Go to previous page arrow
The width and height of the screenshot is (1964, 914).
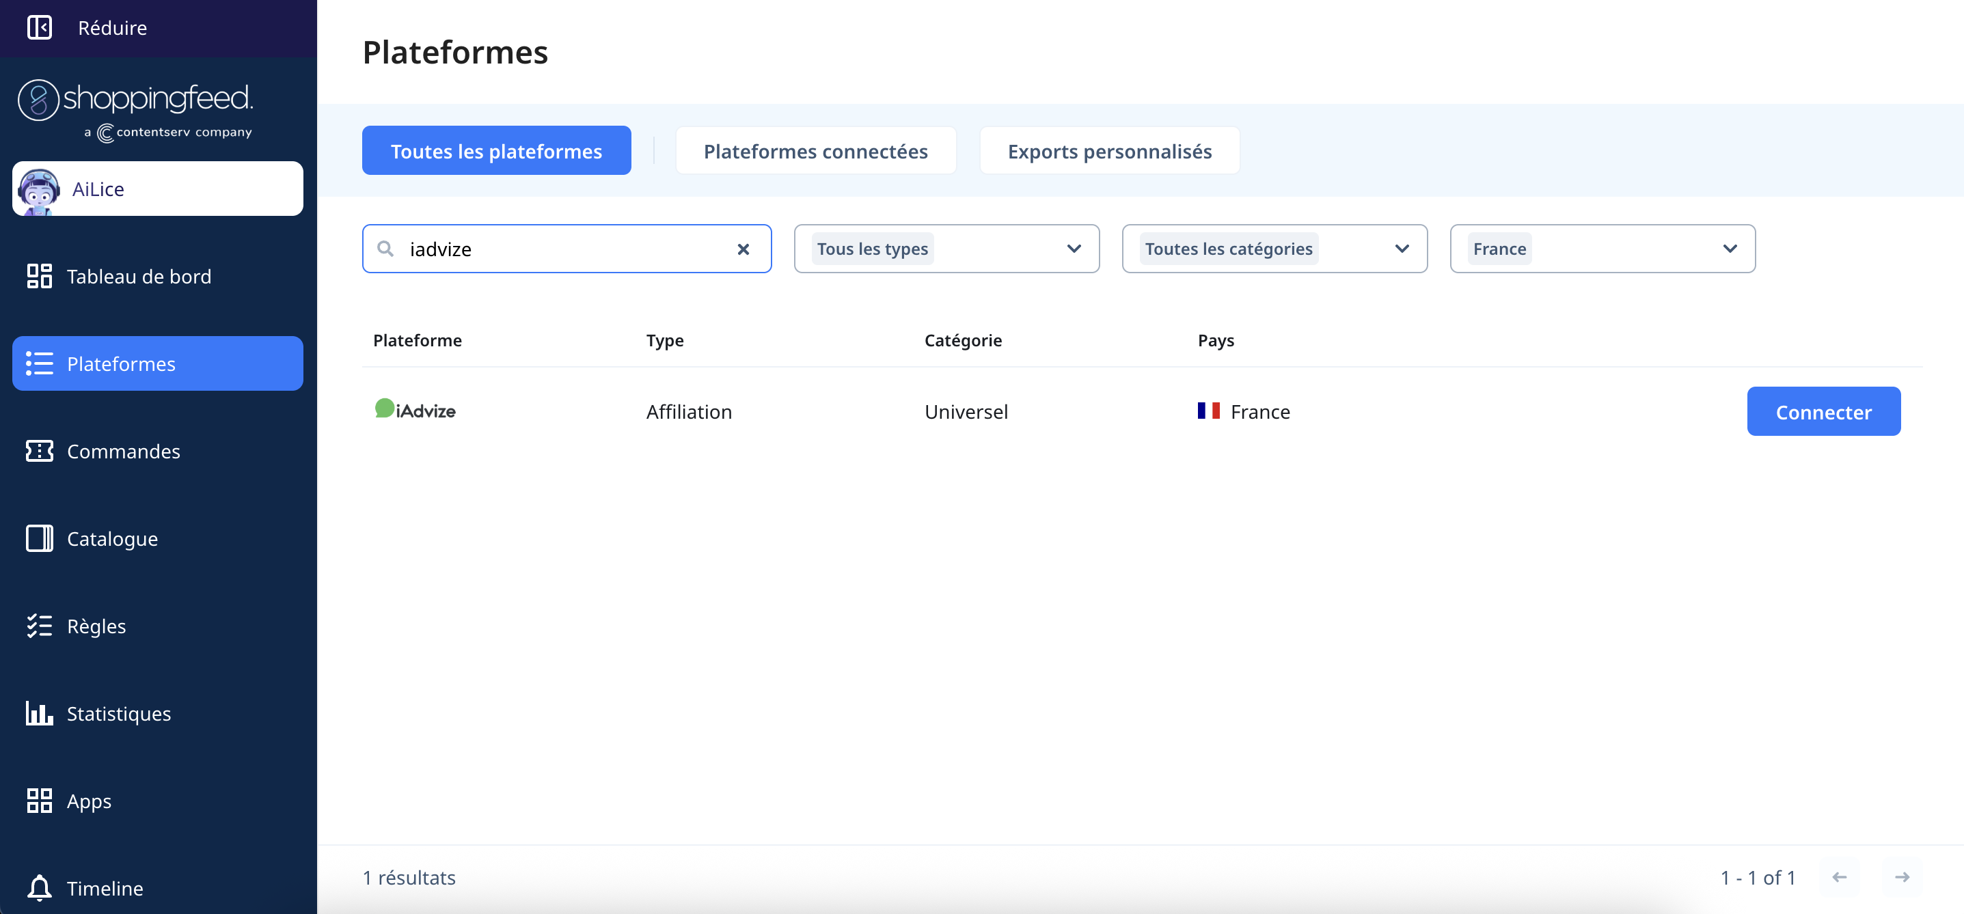coord(1839,877)
